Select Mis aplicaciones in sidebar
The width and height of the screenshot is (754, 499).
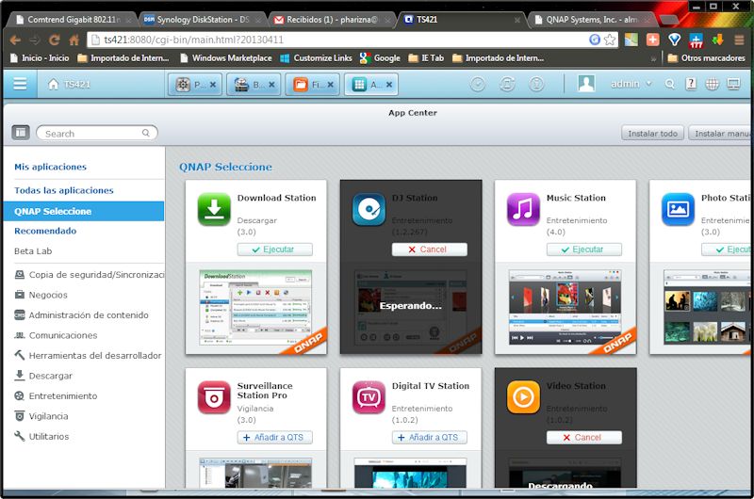point(51,167)
